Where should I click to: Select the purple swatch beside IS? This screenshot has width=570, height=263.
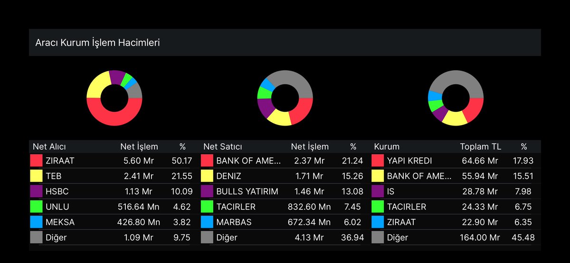pyautogui.click(x=378, y=191)
